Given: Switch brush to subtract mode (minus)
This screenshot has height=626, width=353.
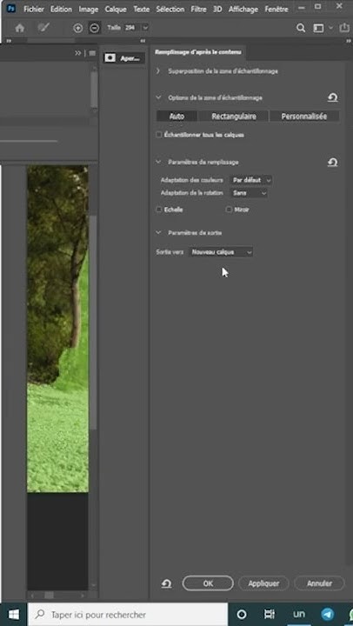Looking at the screenshot, I should click(94, 28).
